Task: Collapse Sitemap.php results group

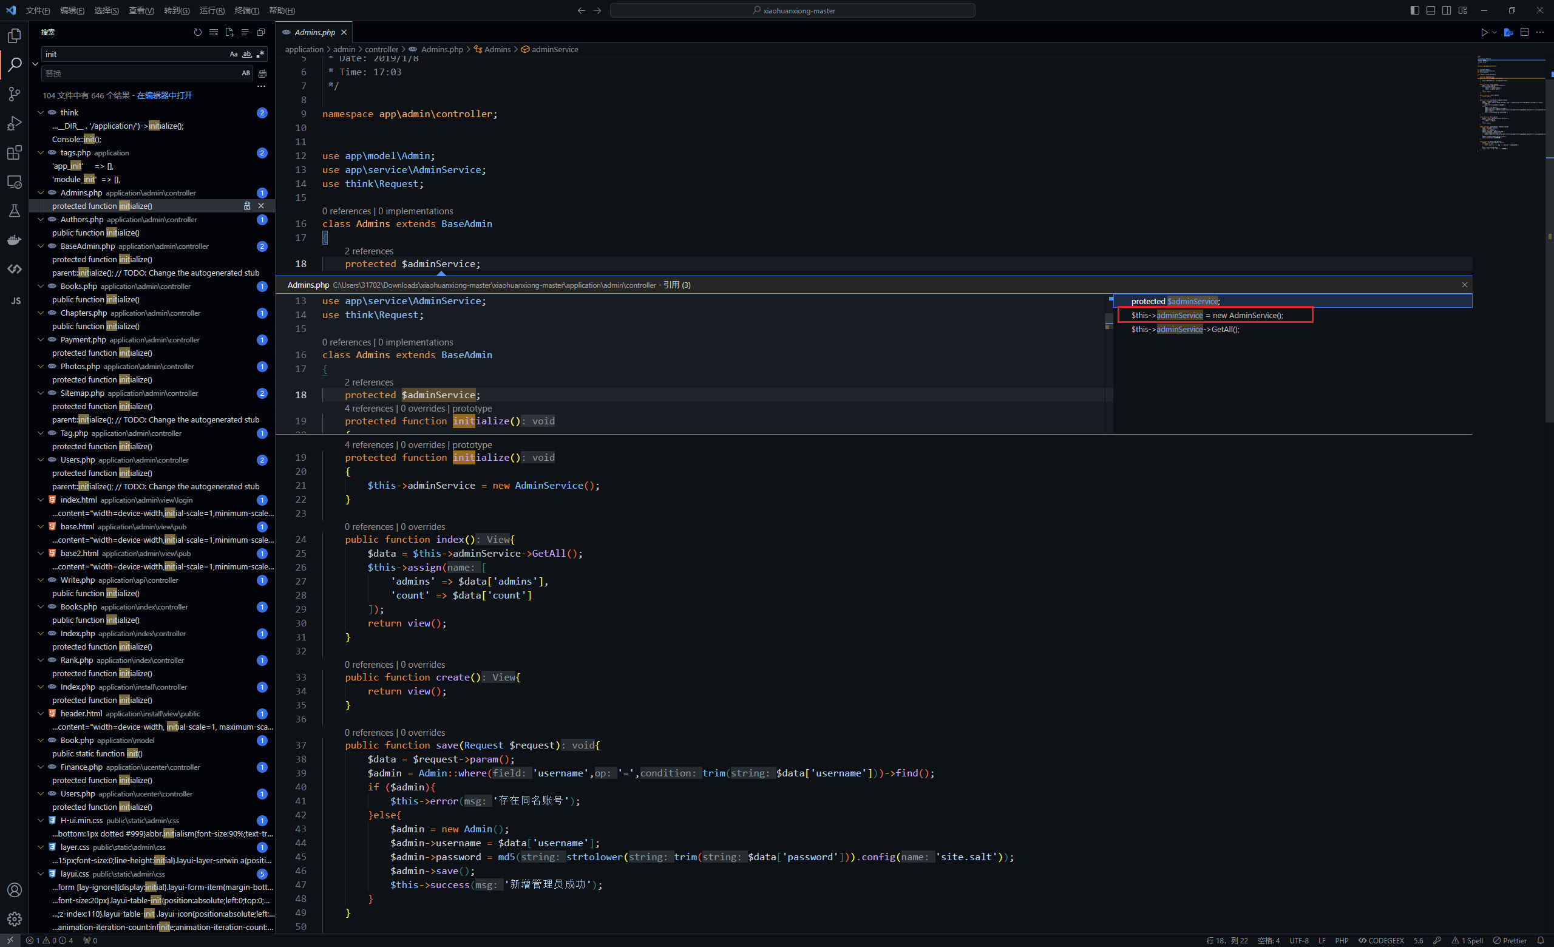Action: 40,393
